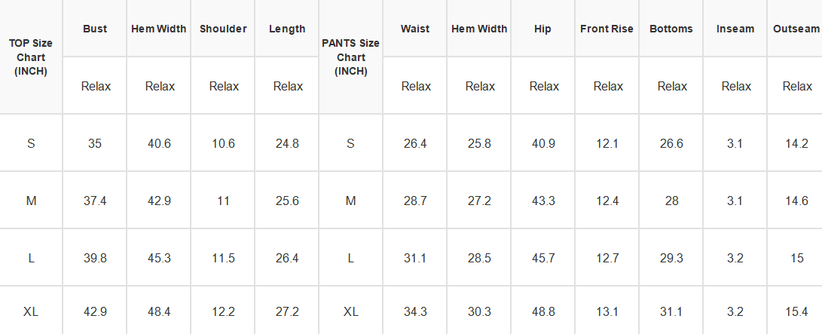Click the Relax label under Bust
The image size is (822, 334).
(96, 86)
